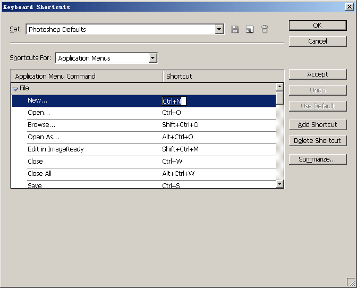Open the Set dropdown arrow
Image resolution: width=357 pixels, height=288 pixels.
pyautogui.click(x=219, y=29)
